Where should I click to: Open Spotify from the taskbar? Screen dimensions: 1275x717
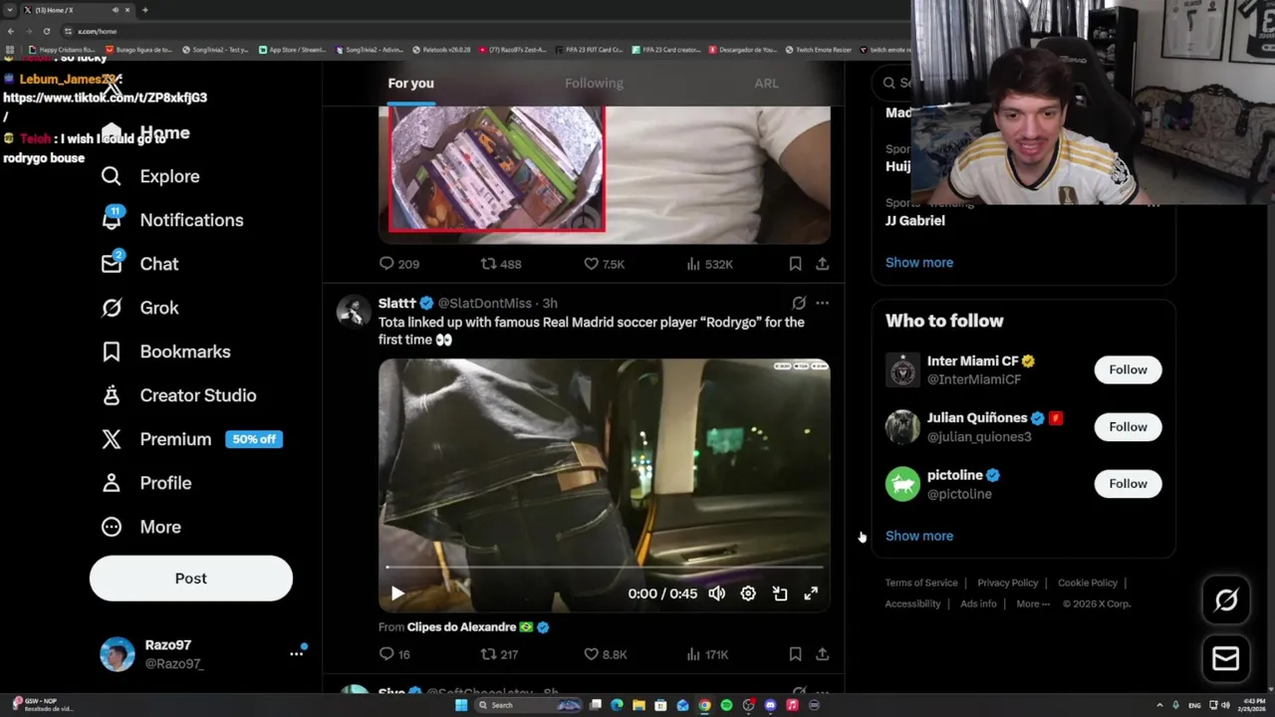(x=726, y=705)
